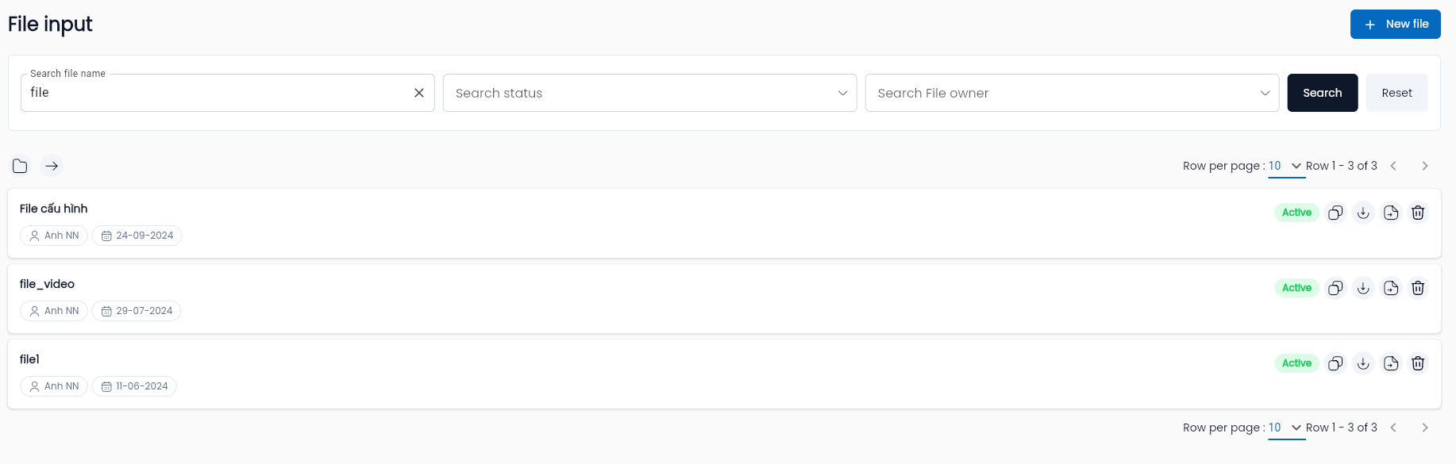Image resolution: width=1456 pixels, height=464 pixels.
Task: Expand Row per page dropdown above the list
Action: tap(1287, 166)
